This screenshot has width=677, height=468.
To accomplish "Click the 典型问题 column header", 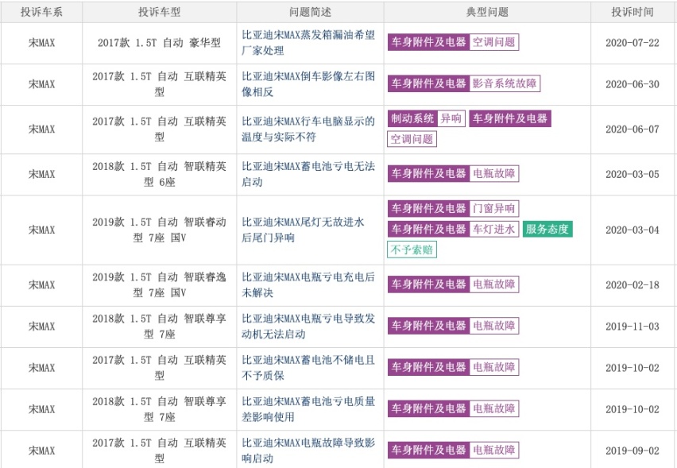I will tap(487, 12).
